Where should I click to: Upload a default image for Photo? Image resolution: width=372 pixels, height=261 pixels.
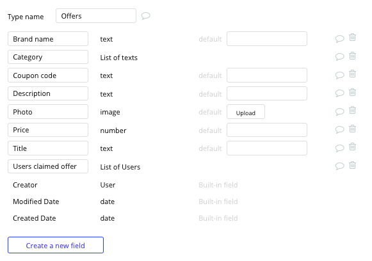point(246,112)
